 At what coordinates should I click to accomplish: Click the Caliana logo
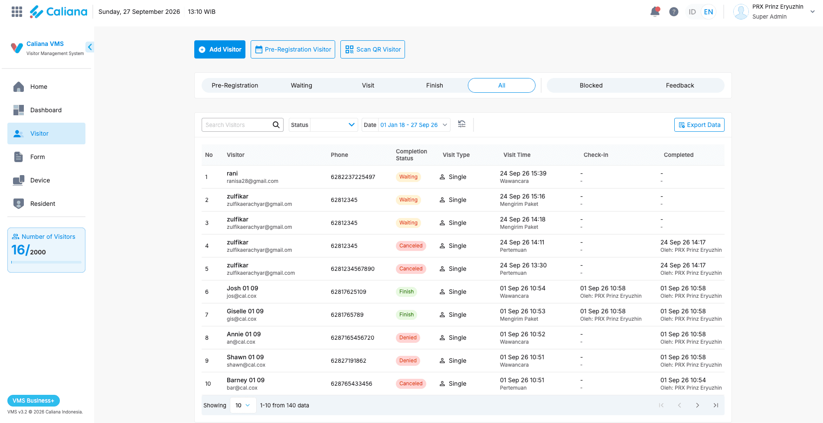[59, 12]
